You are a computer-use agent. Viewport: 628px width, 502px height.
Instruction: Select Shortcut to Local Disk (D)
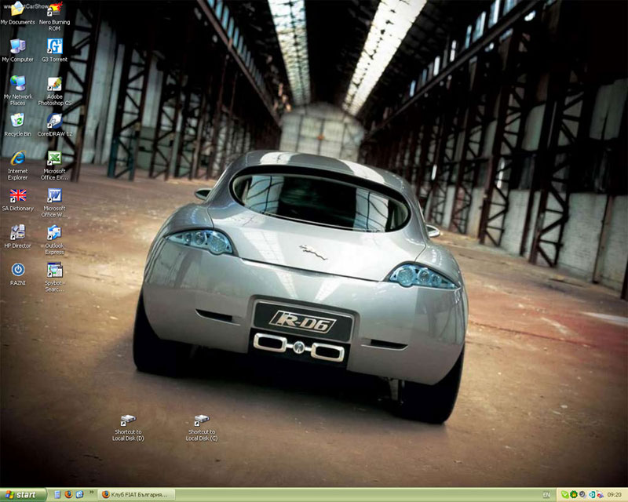128,421
